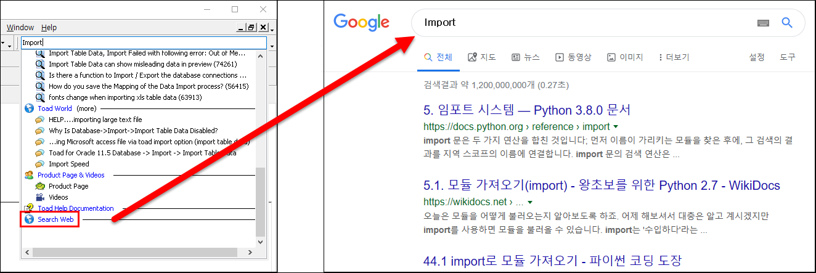Switch to the 뉴스 (News) tab
The image size is (816, 273).
[x=526, y=57]
